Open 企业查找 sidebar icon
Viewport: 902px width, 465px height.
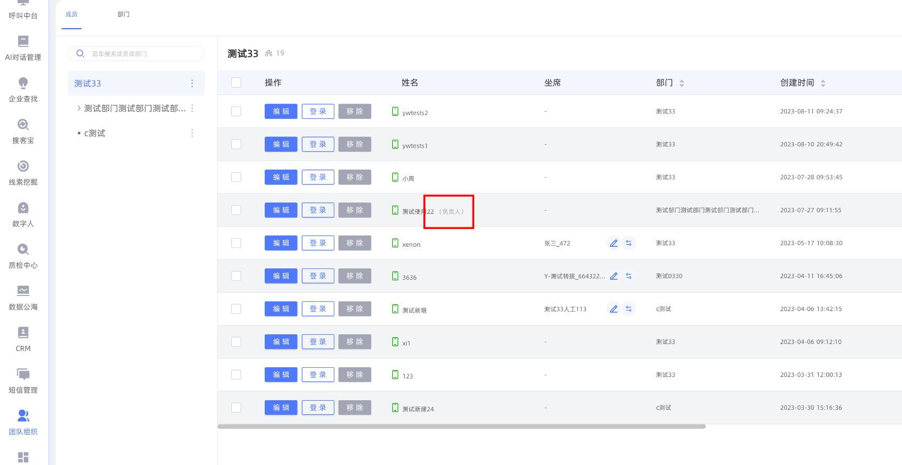click(23, 90)
